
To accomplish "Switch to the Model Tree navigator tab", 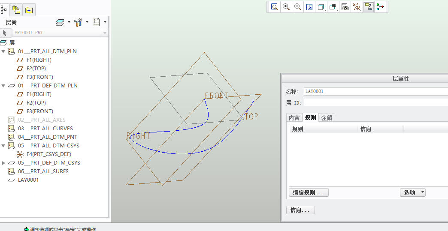I will point(4,10).
